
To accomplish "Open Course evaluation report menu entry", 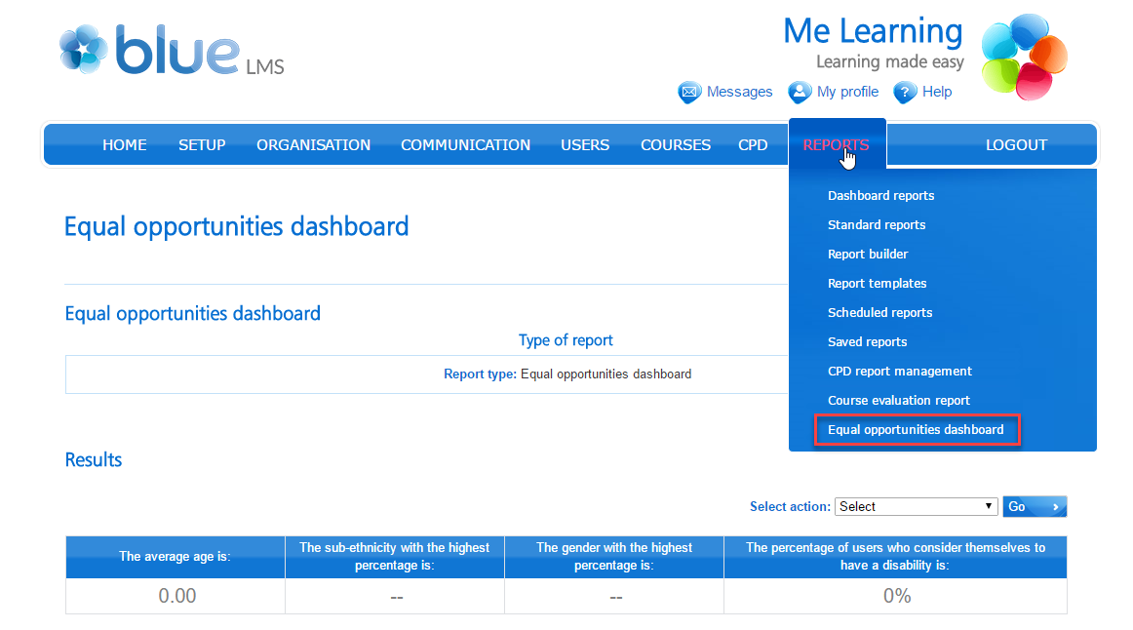I will click(899, 400).
